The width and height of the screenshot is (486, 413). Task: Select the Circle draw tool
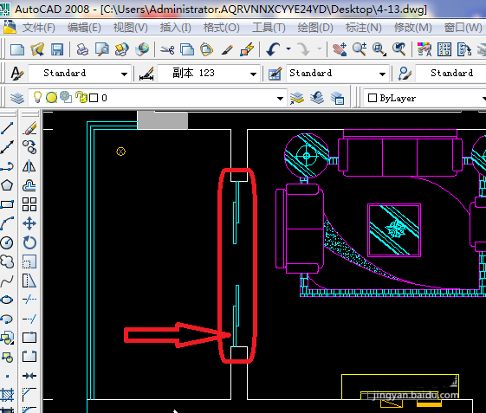[7, 242]
